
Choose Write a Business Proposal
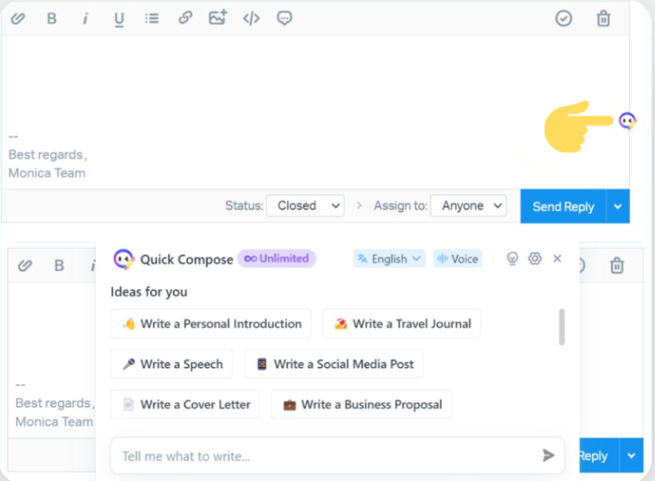pos(362,404)
